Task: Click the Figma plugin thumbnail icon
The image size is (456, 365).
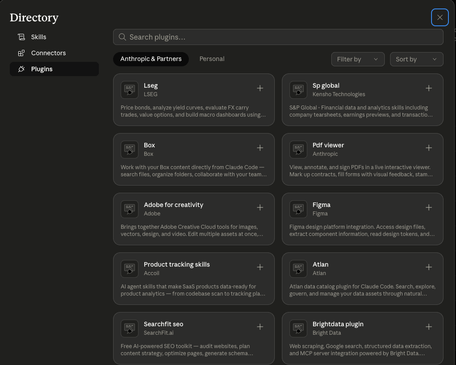Action: (298, 209)
